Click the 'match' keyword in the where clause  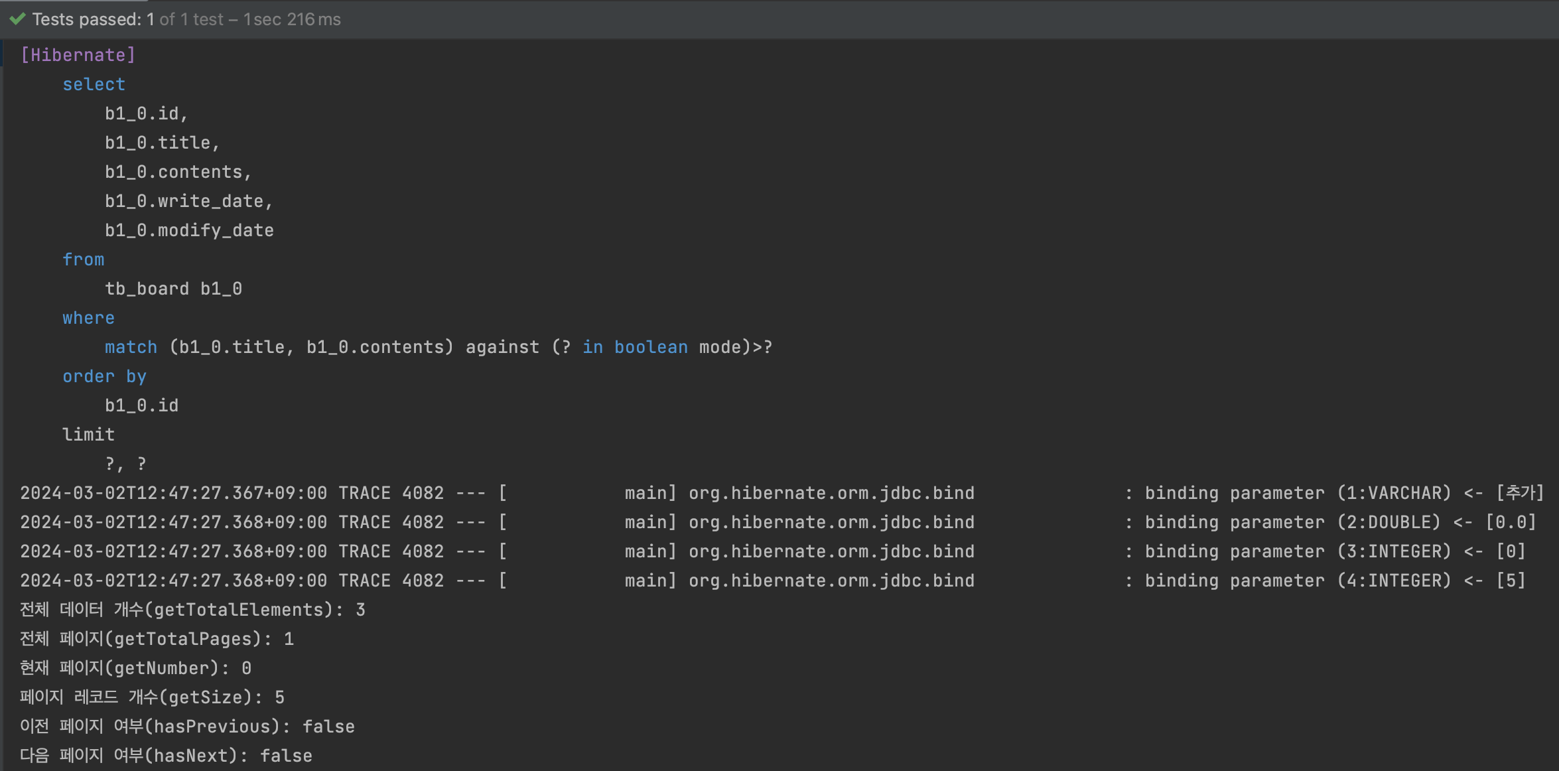point(131,347)
